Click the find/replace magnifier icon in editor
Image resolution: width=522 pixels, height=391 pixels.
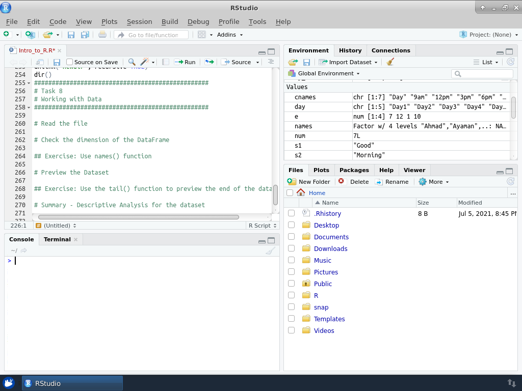[x=132, y=62]
